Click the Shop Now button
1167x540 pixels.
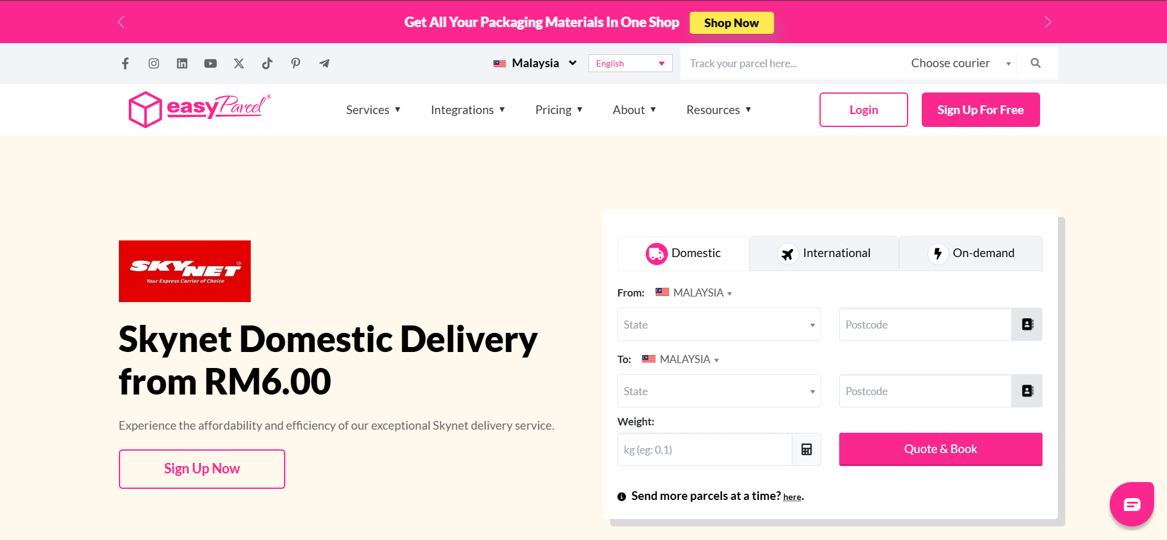(731, 23)
